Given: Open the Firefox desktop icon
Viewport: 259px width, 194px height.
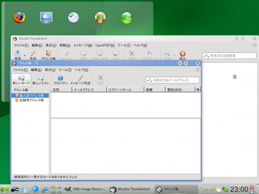Looking at the screenshot, I should pos(19,17).
